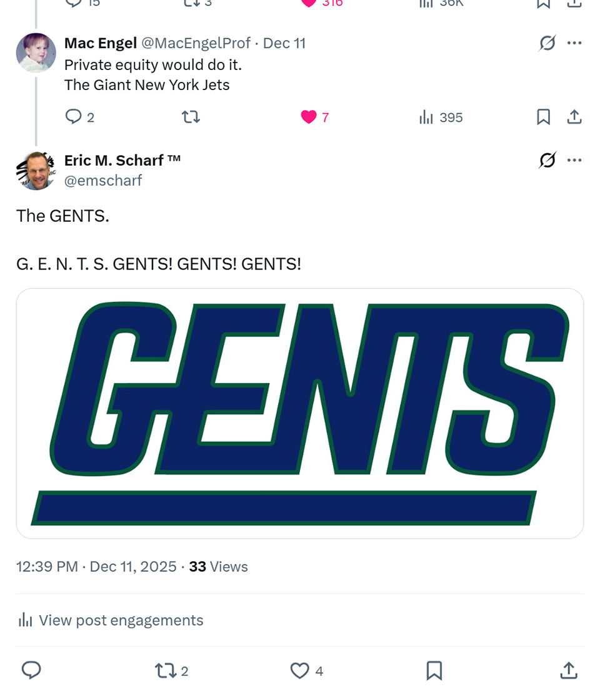
Task: Go to @emscharf profile handle
Action: point(103,181)
